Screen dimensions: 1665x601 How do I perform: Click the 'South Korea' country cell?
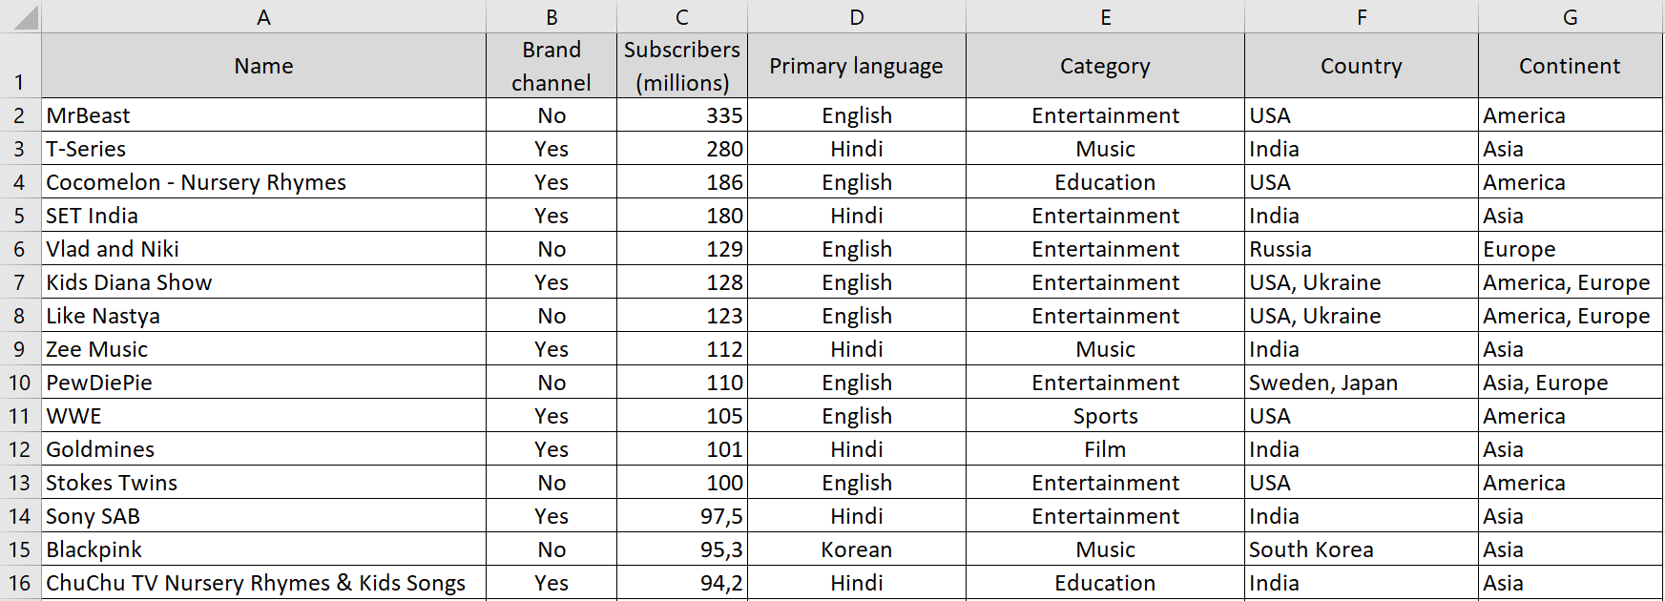1361,549
